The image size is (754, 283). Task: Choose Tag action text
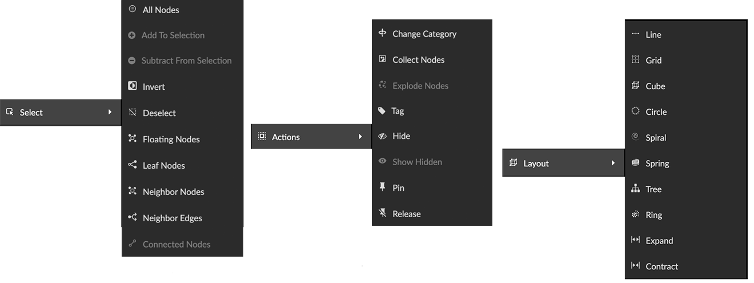pyautogui.click(x=398, y=111)
